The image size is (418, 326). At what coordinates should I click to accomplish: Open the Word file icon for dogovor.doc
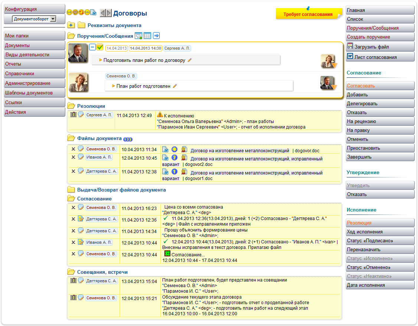165,150
